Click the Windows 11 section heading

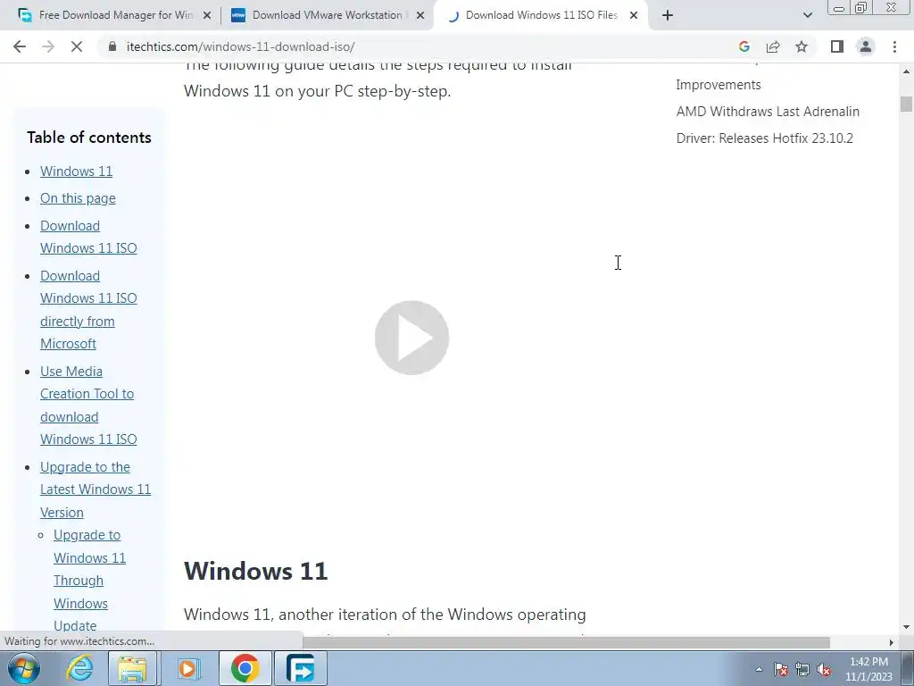255,571
